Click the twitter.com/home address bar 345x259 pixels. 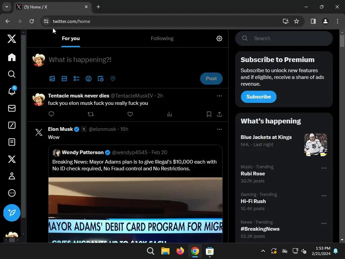[x=71, y=21]
